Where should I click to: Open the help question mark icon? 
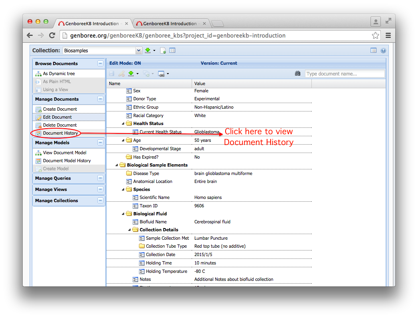pos(383,50)
